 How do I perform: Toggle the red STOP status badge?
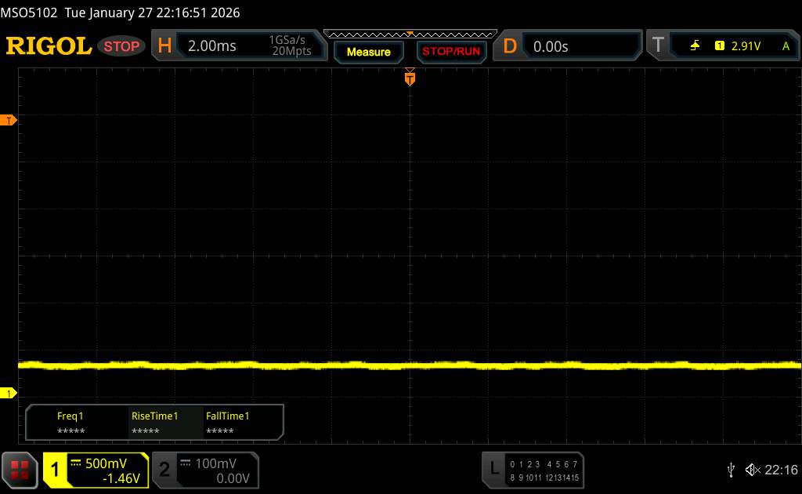(x=122, y=46)
